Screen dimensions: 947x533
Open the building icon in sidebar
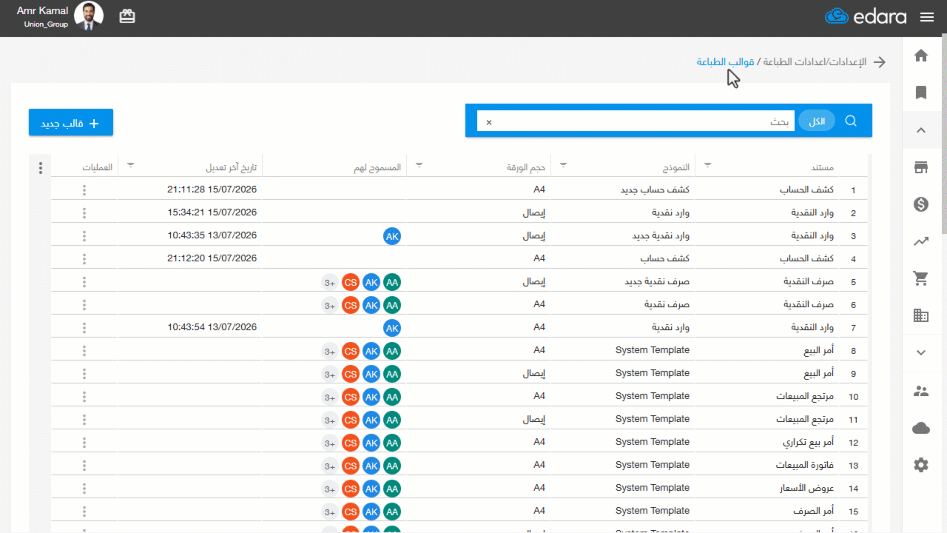921,315
